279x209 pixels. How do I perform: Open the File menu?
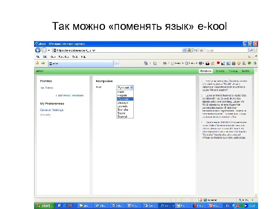tap(38, 57)
